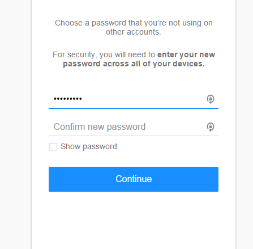The width and height of the screenshot is (253, 249).
Task: Tick the Show password checkbox
Action: [x=53, y=147]
